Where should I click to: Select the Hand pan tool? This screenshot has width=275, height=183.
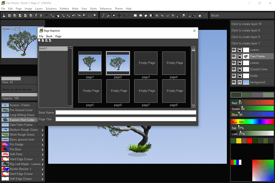tap(200, 15)
